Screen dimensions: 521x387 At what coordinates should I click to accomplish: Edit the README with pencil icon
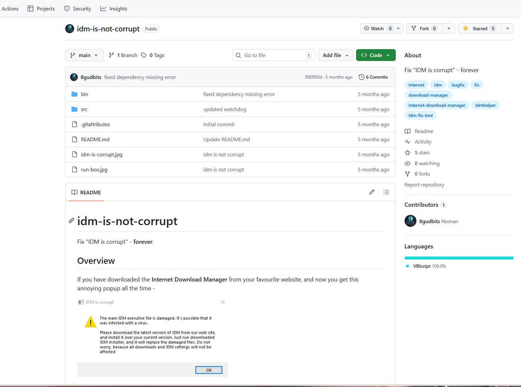(x=372, y=192)
